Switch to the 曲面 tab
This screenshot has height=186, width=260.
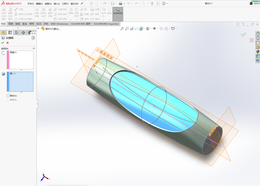tap(18, 24)
